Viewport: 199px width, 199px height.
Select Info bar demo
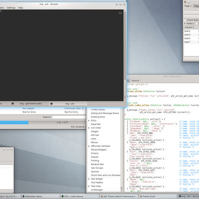click(95, 135)
